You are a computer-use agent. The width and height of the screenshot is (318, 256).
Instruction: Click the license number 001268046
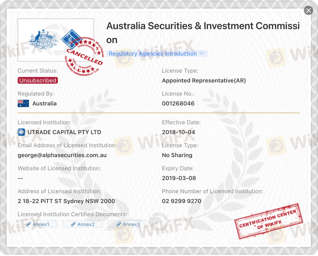[178, 104]
